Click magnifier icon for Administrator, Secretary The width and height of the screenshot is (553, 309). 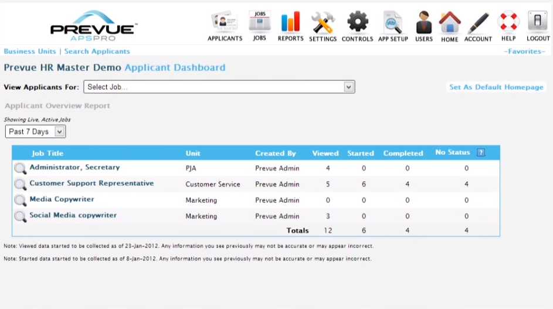20,168
